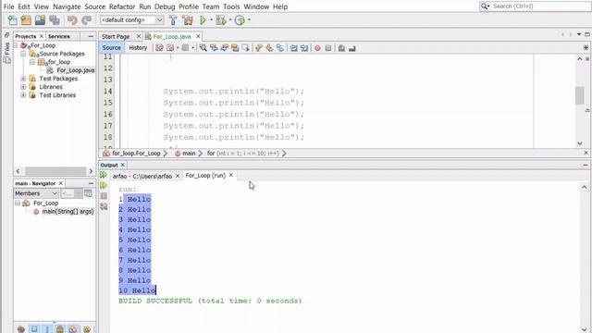Open the Run Project dropdown arrow
592x333 pixels.
click(211, 20)
